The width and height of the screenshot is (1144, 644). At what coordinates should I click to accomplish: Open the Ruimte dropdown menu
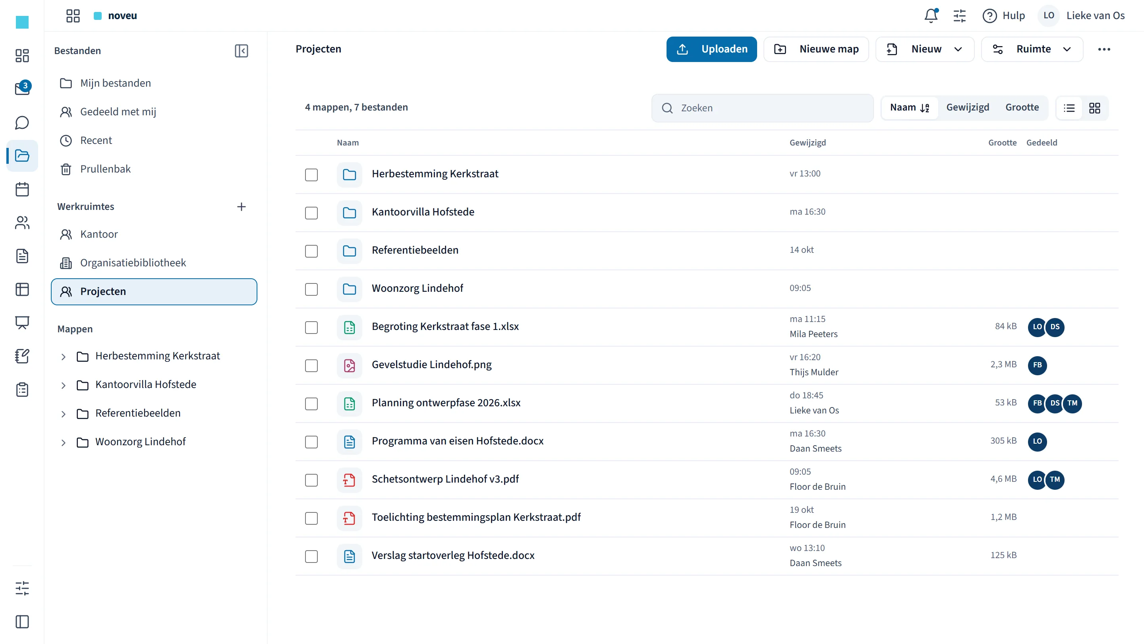point(1032,49)
